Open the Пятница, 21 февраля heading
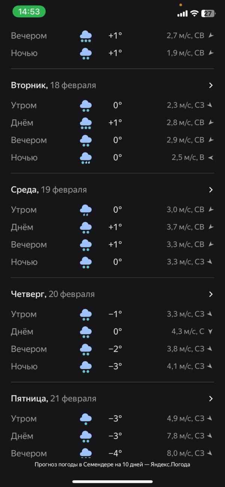 pos(54,399)
